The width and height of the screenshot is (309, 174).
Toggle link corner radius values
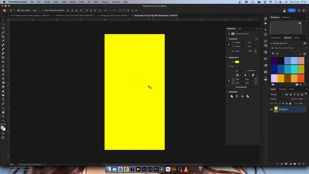pyautogui.click(x=229, y=81)
